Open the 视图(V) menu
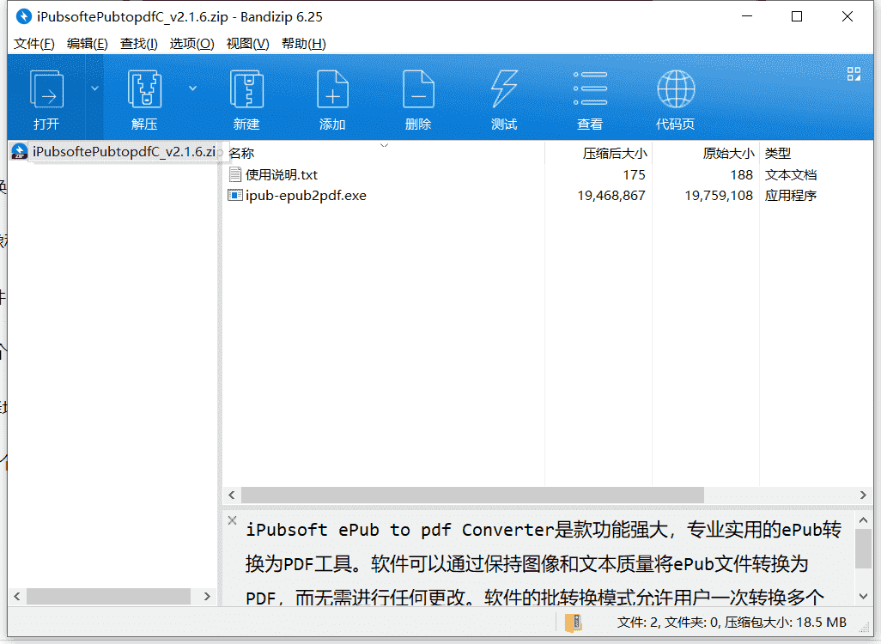881x644 pixels. tap(248, 44)
